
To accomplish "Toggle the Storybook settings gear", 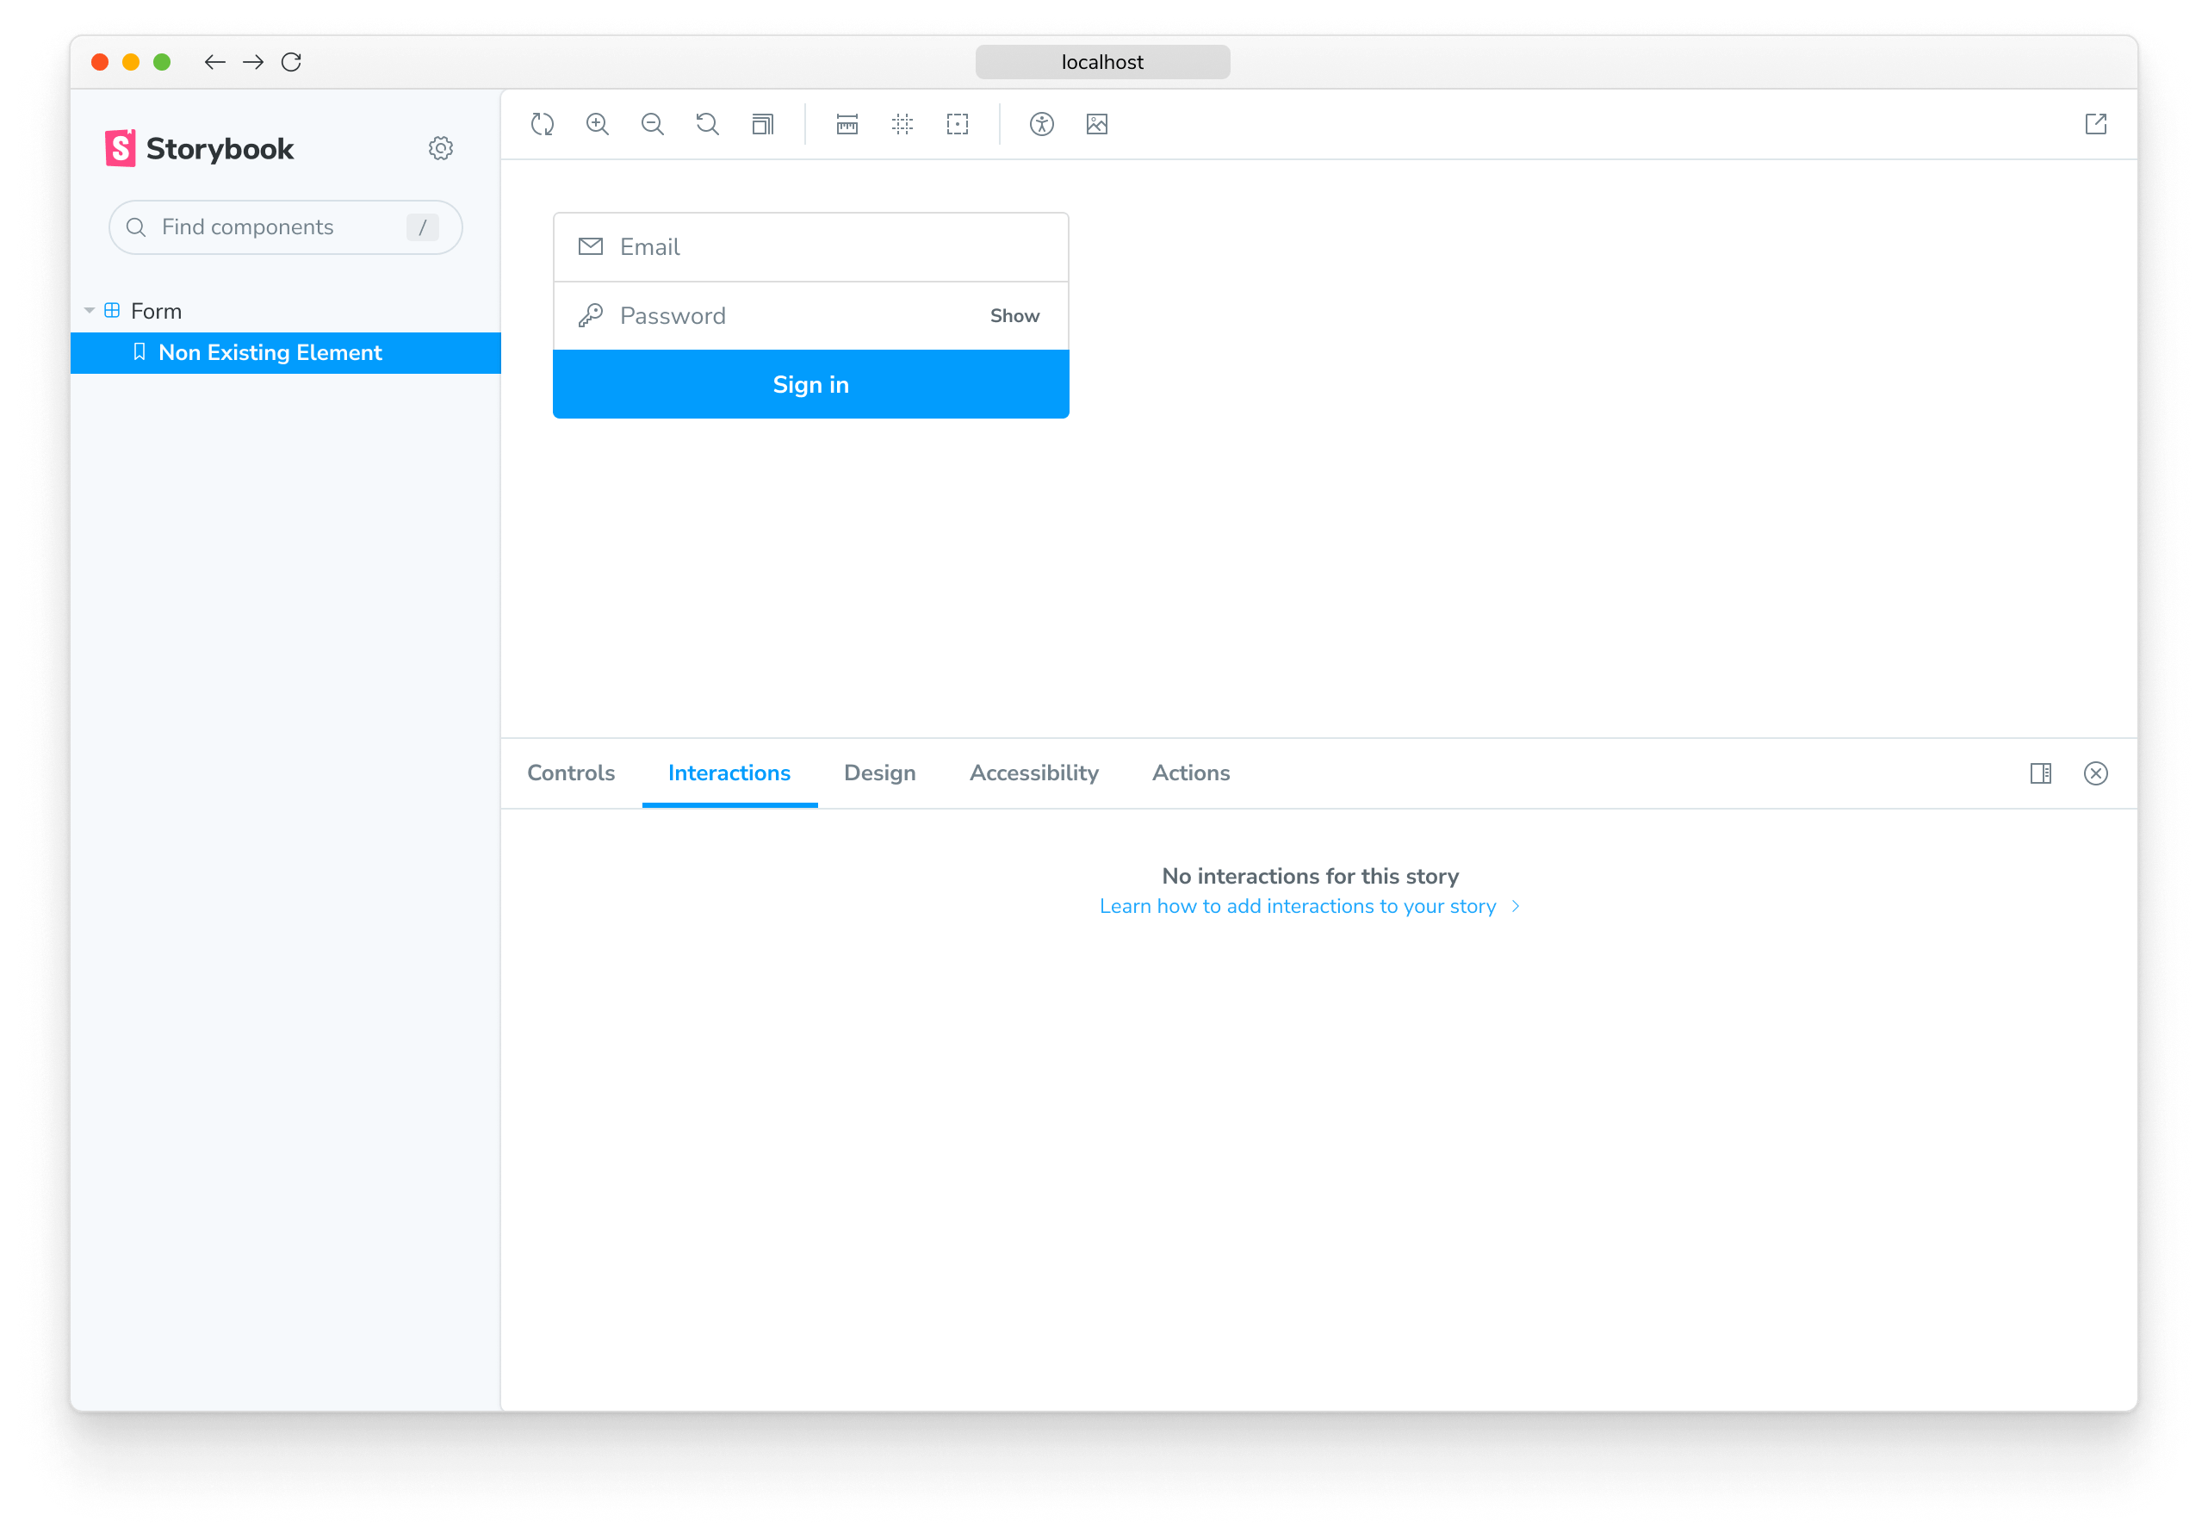I will [439, 147].
